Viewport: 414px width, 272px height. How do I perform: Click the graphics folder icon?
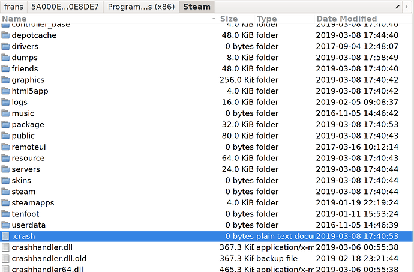pyautogui.click(x=5, y=80)
